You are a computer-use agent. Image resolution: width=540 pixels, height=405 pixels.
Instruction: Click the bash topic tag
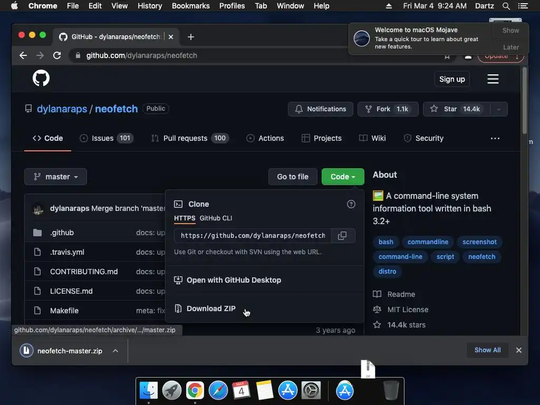click(x=385, y=242)
